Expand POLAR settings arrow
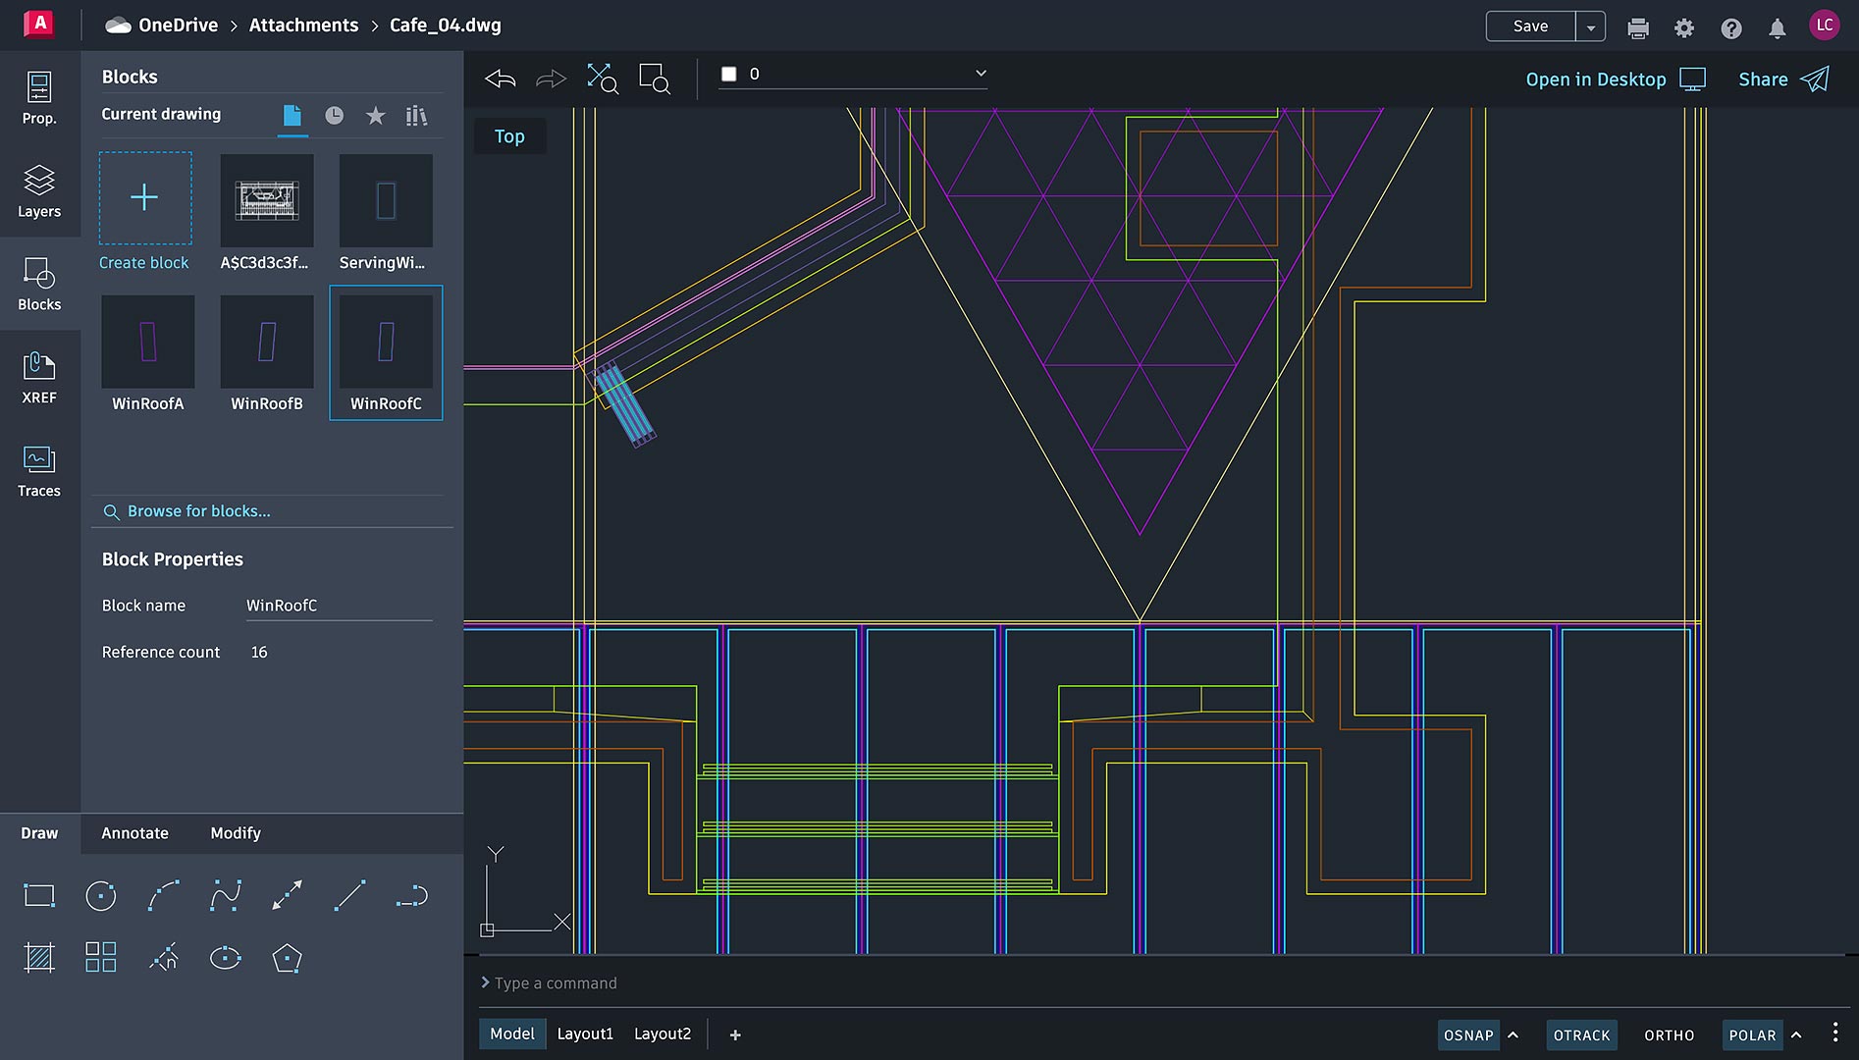1859x1060 pixels. point(1796,1035)
